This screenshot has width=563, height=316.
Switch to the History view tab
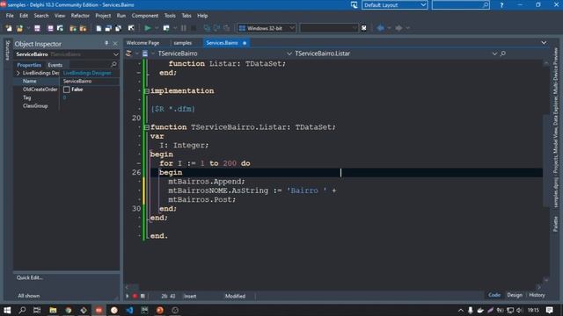click(x=537, y=295)
